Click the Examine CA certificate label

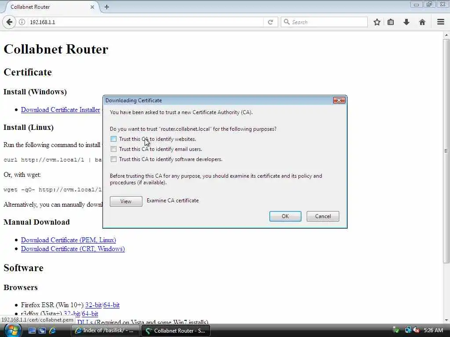point(173,201)
